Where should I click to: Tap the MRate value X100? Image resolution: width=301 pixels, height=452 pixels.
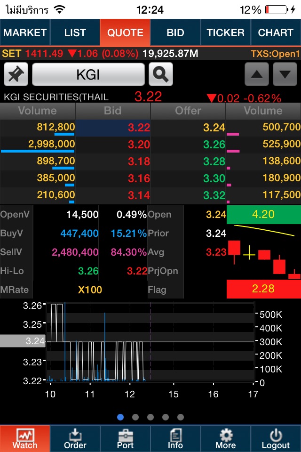tap(90, 290)
